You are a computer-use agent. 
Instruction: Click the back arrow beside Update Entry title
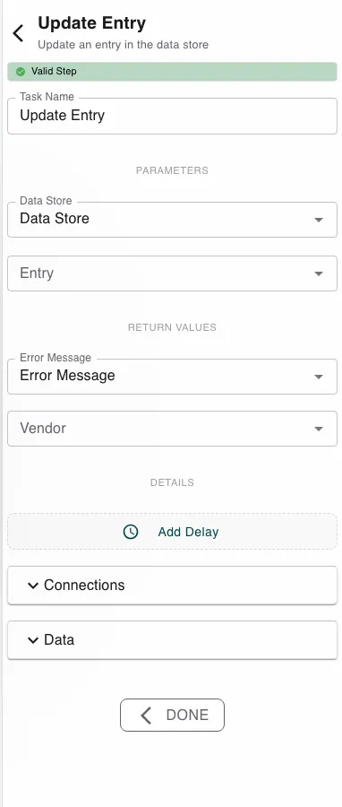(19, 33)
